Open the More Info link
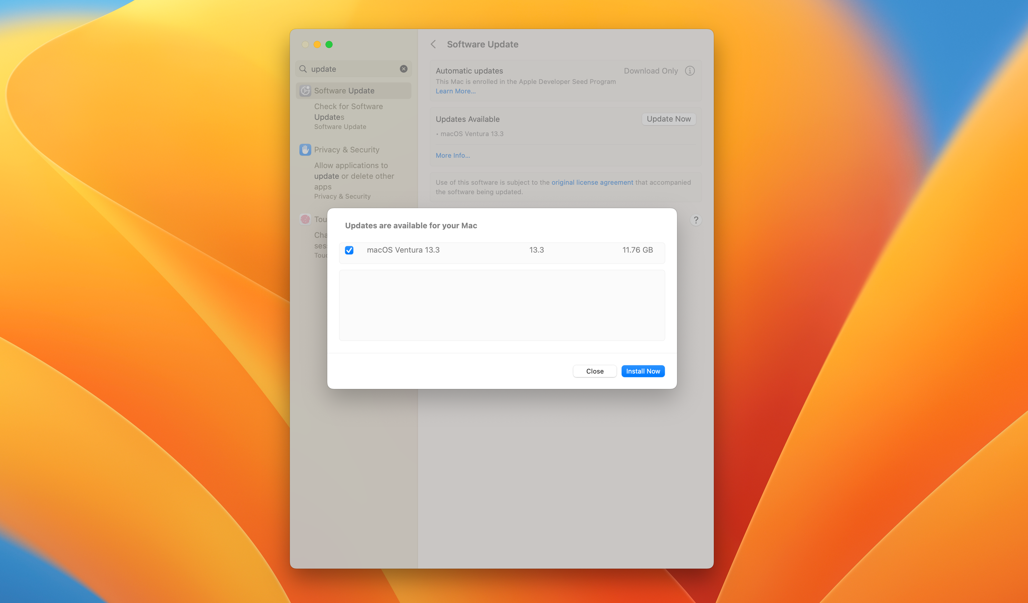This screenshot has height=603, width=1028. [452, 155]
